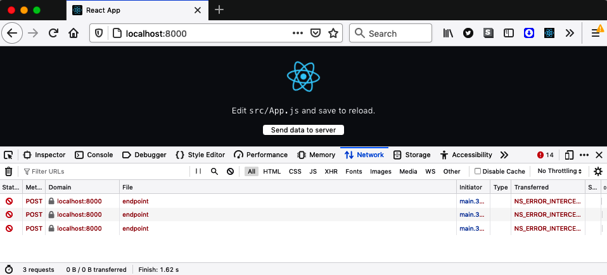607x275 pixels.
Task: Open the page actions ellipsis menu in the address bar
Action: point(298,34)
